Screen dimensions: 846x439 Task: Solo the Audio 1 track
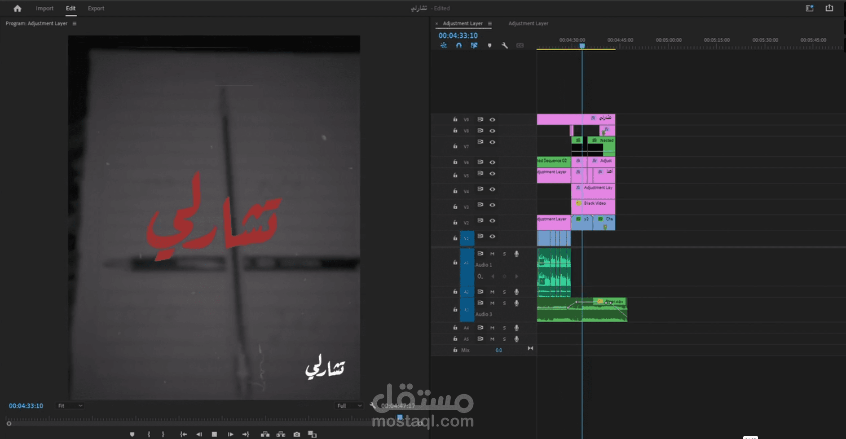tap(504, 254)
